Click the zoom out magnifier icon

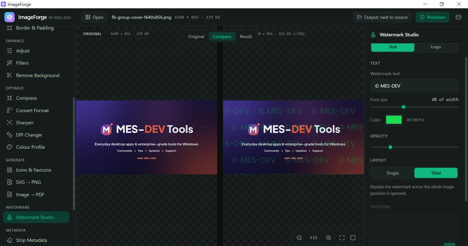299,238
